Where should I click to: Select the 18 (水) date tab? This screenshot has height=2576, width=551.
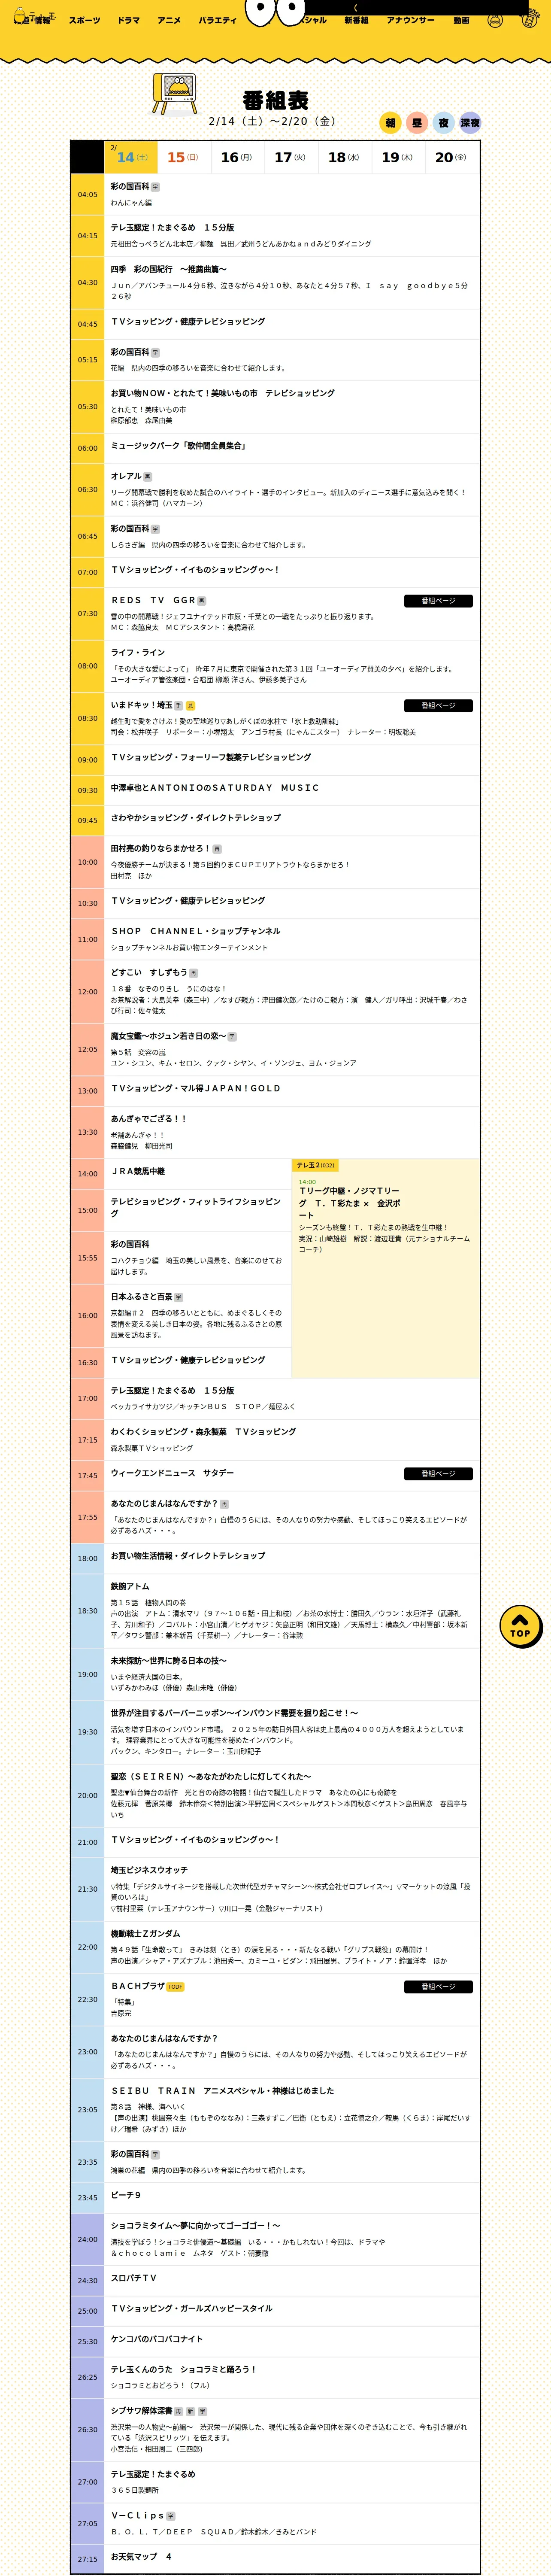click(x=345, y=157)
